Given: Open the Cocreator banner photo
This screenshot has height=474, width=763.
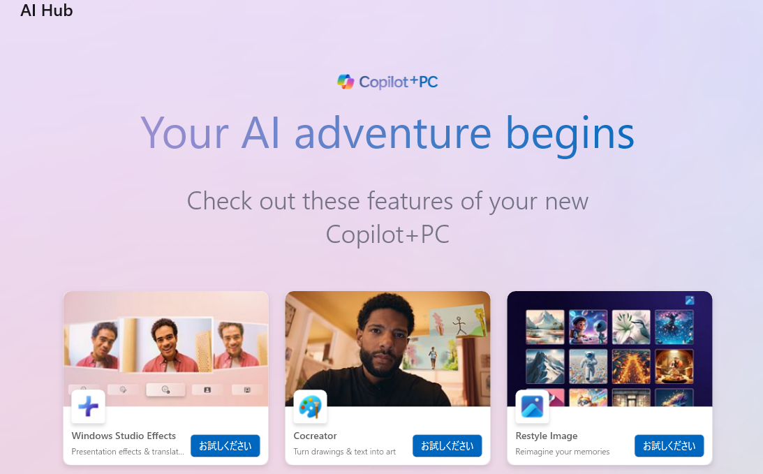Looking at the screenshot, I should 388,348.
